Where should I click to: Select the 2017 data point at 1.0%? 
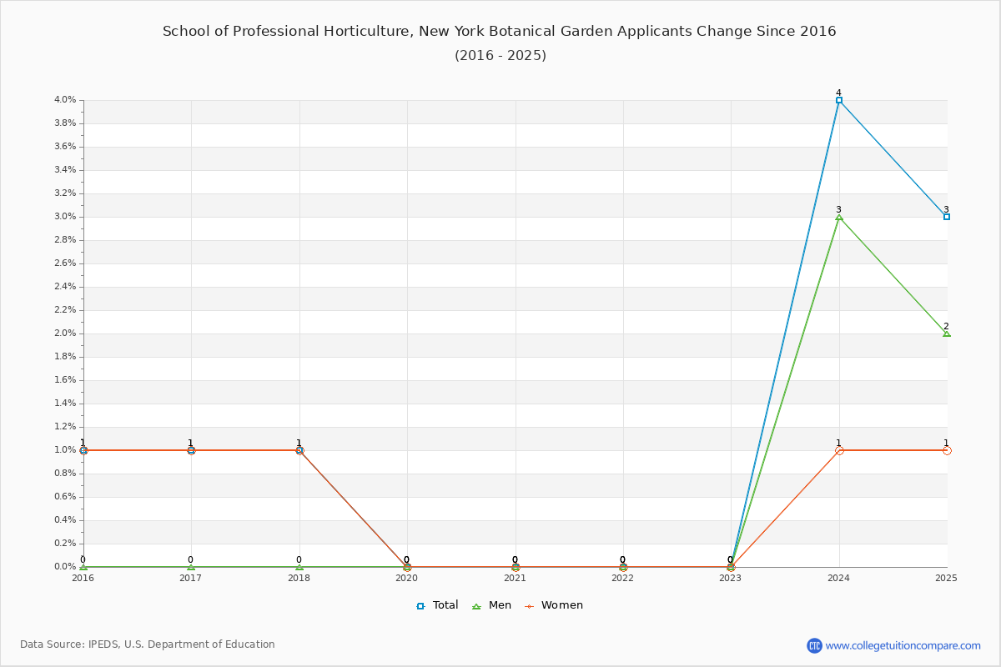point(191,450)
